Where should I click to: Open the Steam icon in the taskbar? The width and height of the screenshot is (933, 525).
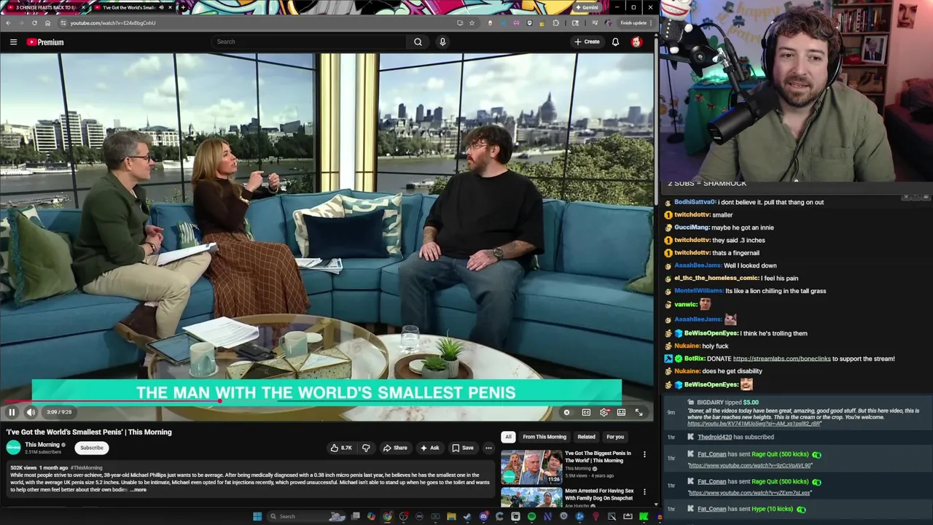coord(467,516)
